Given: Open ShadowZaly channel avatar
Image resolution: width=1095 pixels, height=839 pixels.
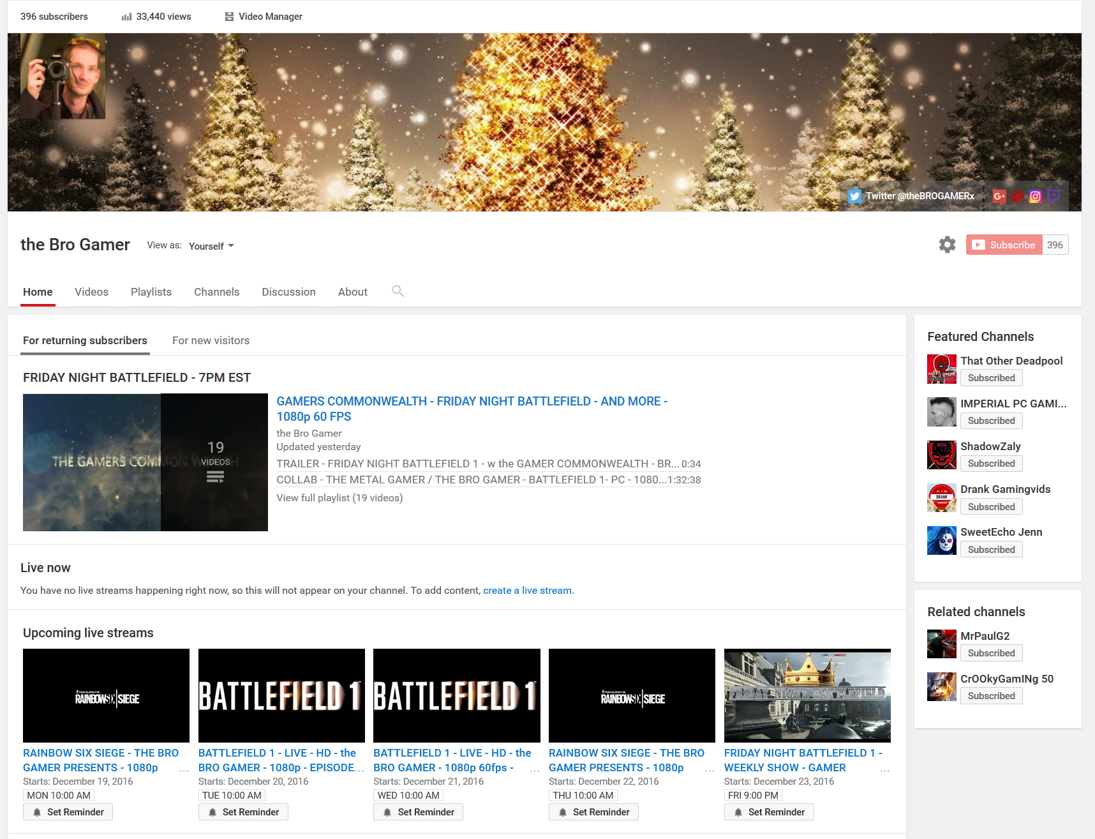Looking at the screenshot, I should [x=942, y=455].
